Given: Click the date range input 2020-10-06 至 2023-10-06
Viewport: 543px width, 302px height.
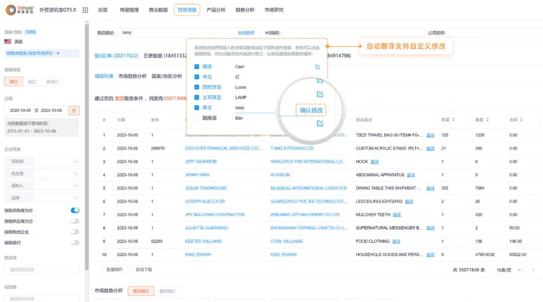Looking at the screenshot, I should pyautogui.click(x=36, y=110).
